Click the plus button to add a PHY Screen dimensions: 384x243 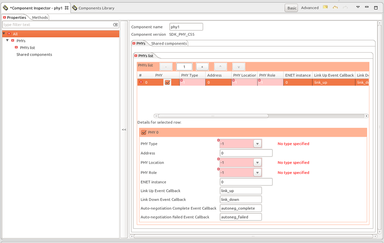click(202, 66)
